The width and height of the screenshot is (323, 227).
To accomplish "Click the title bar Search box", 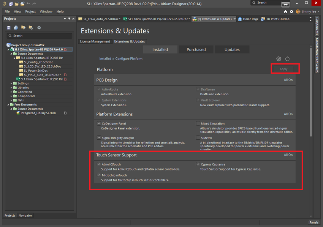I will tap(266, 3).
